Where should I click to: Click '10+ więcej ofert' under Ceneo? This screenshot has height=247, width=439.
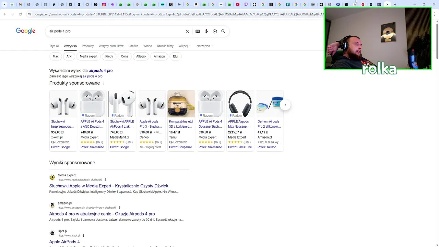point(150,147)
